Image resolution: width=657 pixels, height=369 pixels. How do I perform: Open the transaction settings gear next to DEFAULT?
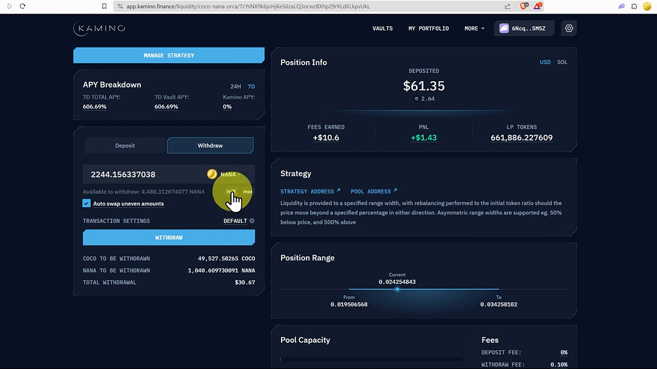click(252, 220)
